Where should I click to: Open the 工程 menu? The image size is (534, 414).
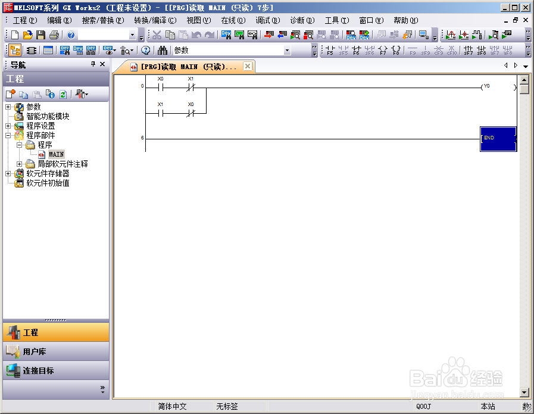[x=24, y=20]
